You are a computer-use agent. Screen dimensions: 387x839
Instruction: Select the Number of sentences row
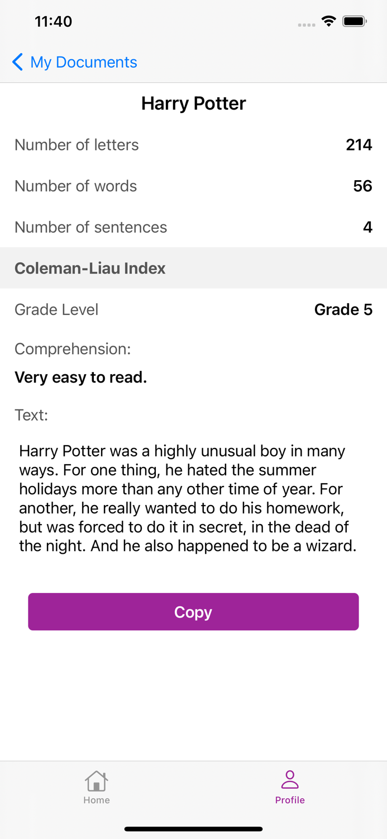tap(193, 227)
